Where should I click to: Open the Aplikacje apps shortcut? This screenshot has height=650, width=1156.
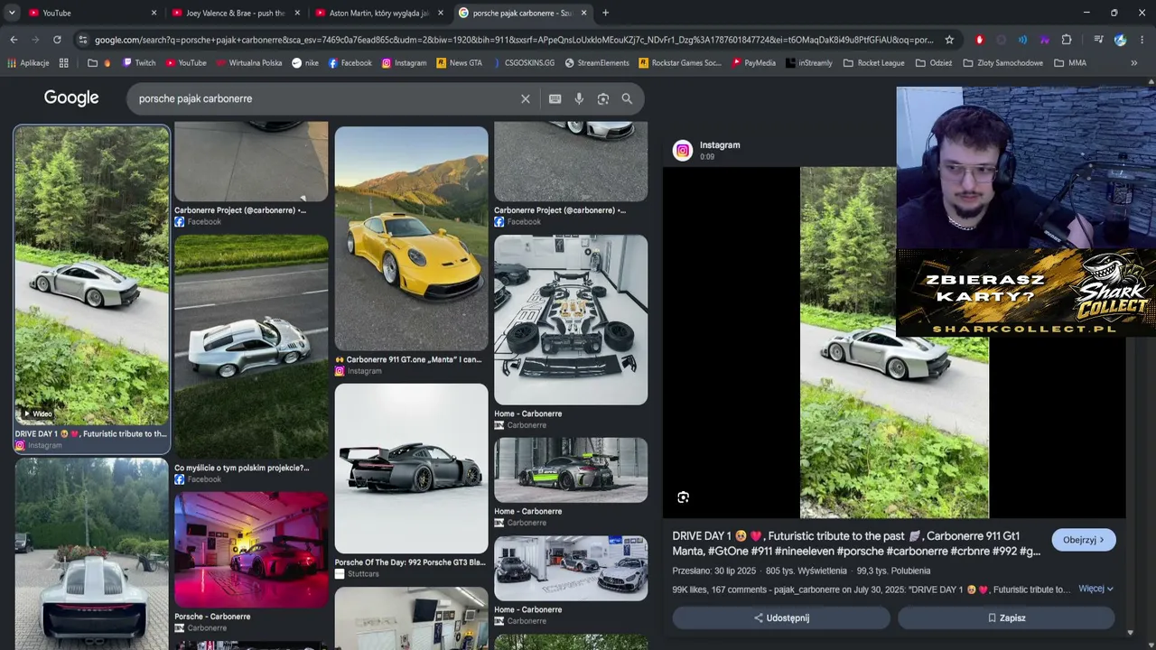point(28,63)
